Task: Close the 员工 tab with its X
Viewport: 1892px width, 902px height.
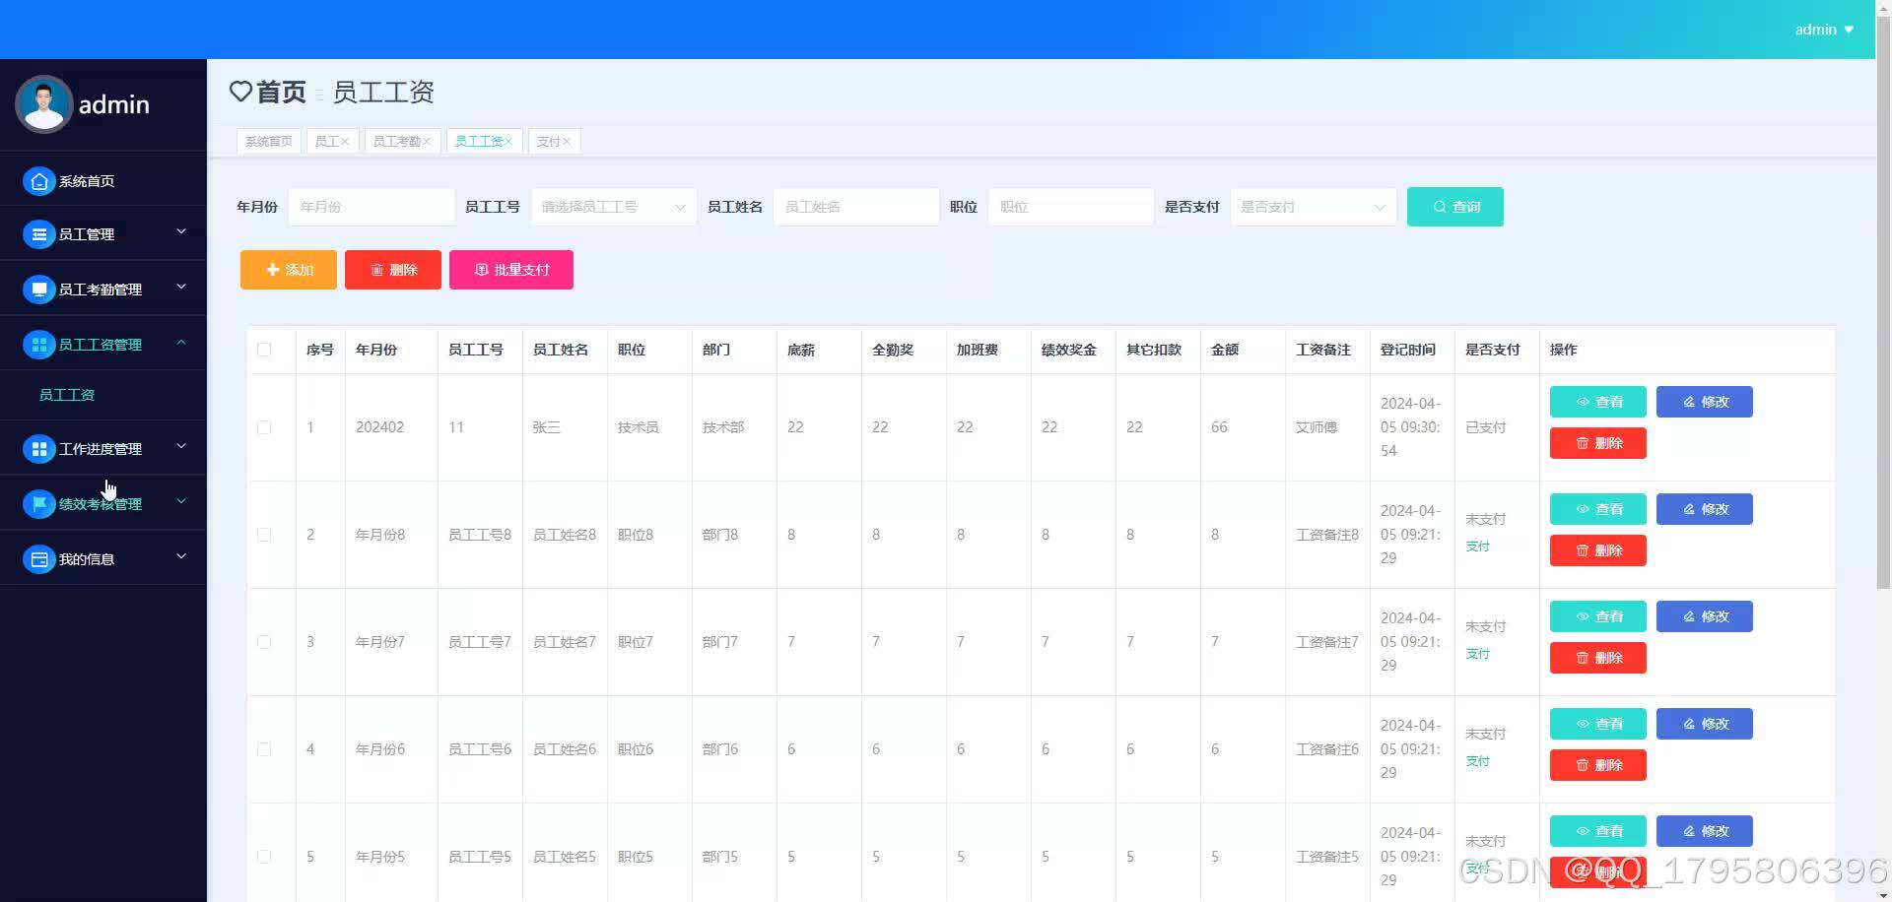Action: pyautogui.click(x=345, y=142)
